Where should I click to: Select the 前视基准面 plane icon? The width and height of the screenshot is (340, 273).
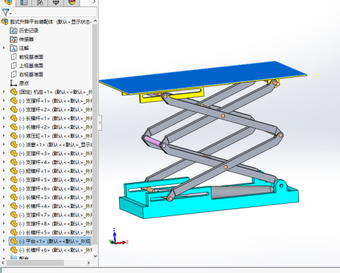click(x=14, y=57)
